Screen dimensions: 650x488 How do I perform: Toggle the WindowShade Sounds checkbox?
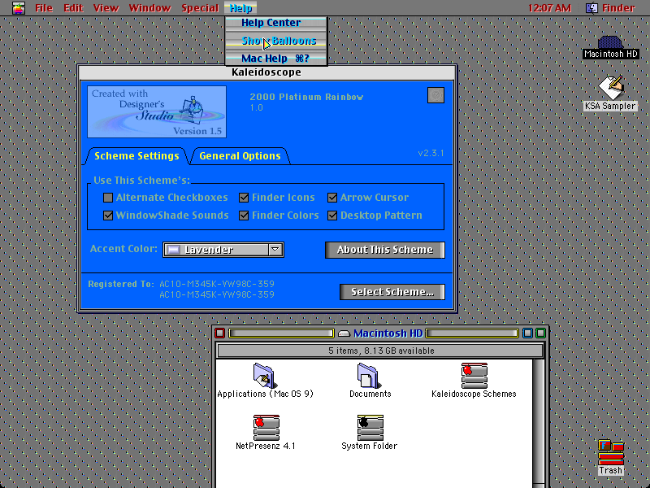coord(108,216)
